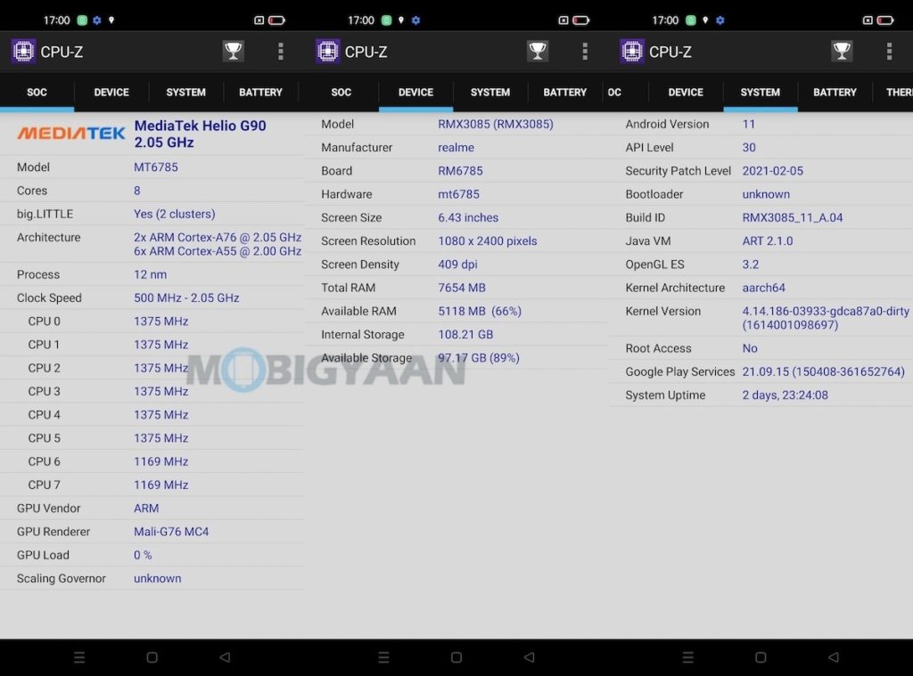
Task: Tap "12 nm" process value
Action: (x=150, y=274)
